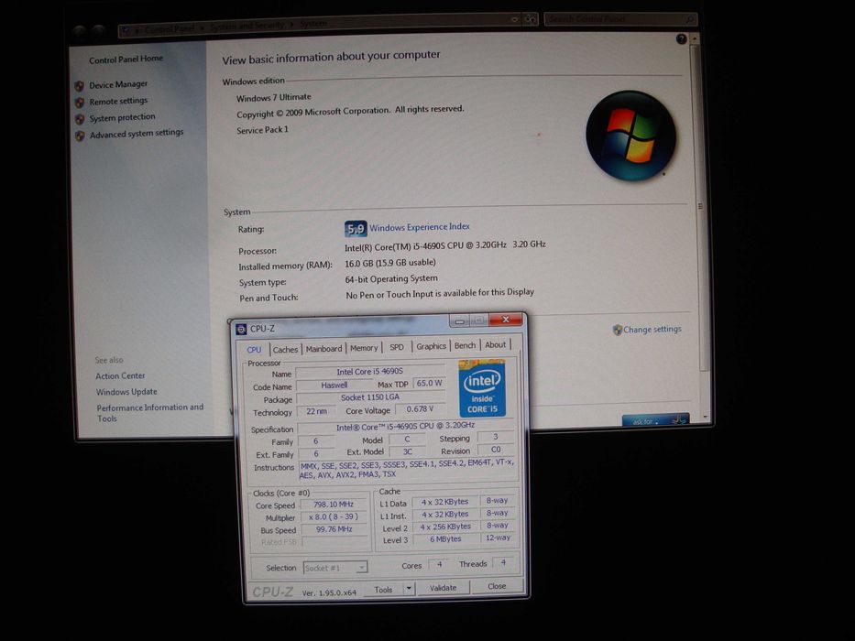Click the 'x 8.0 ( 8 - 39 )' multiplier value
Viewport: 855px width, 641px height.
tap(334, 516)
